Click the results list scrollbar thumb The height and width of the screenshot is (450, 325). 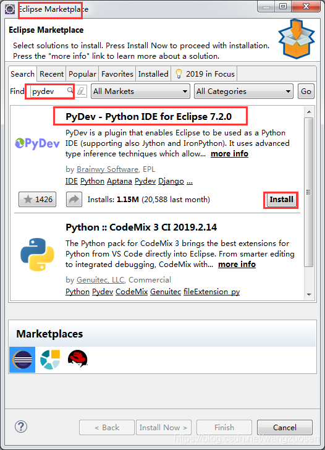[309, 192]
